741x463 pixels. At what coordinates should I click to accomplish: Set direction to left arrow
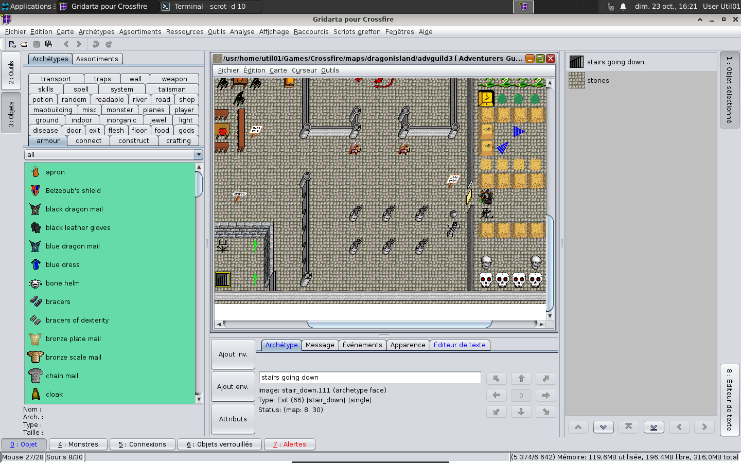497,395
